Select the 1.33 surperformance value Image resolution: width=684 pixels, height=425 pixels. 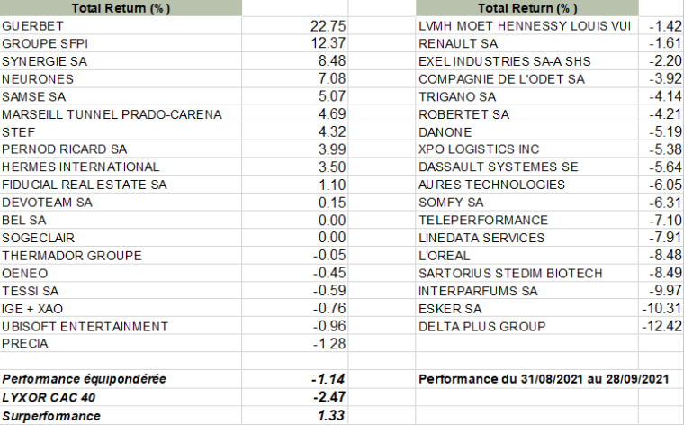click(331, 416)
